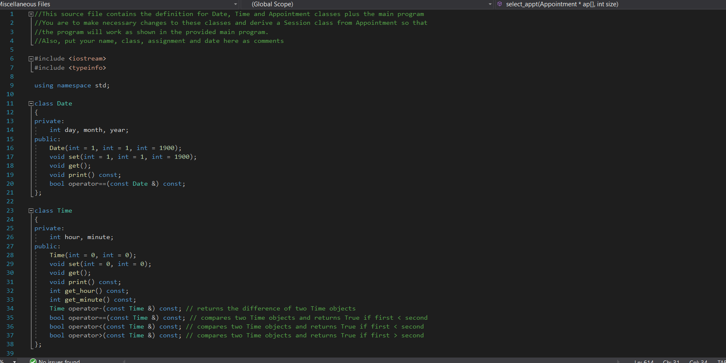
Task: Click 'operator==' in the Date class
Action: tap(87, 184)
